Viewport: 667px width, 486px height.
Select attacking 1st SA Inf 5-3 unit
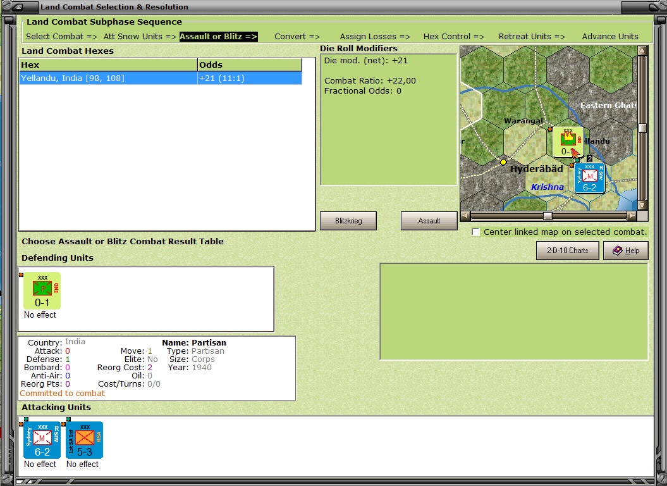tap(85, 440)
